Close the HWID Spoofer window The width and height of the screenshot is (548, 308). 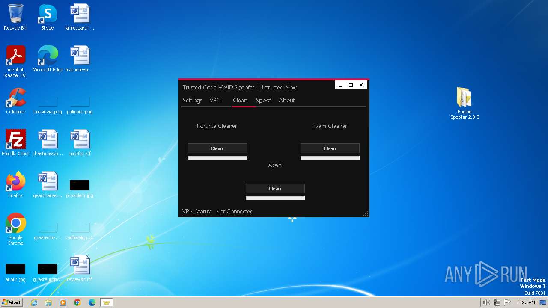click(361, 85)
